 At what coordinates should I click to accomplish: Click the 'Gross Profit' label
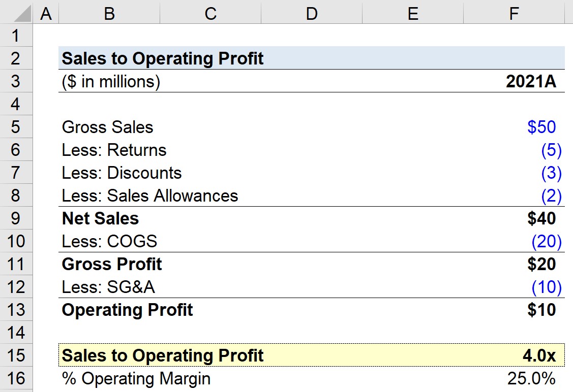click(x=112, y=264)
